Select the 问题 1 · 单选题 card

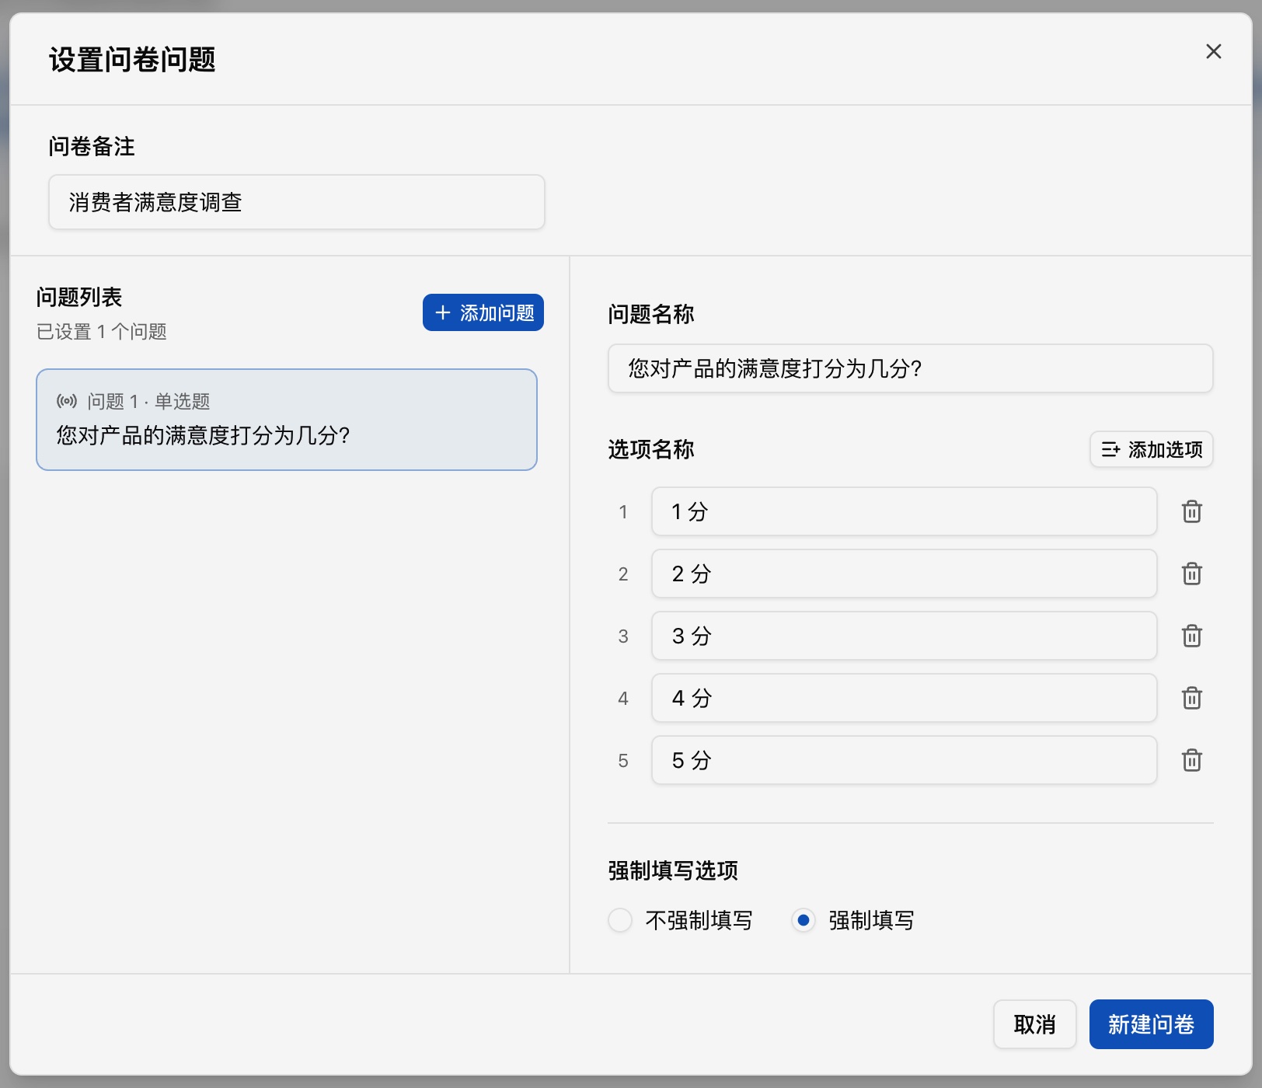[x=287, y=420]
